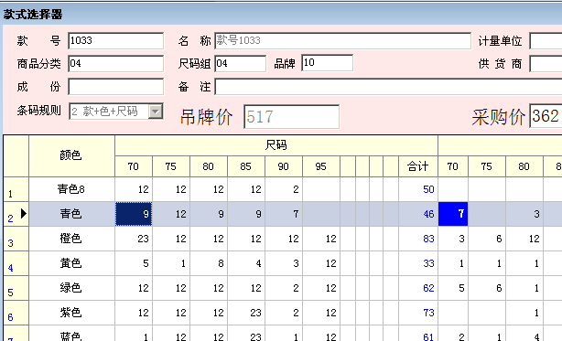Click the 合计 cell showing 73
Image resolution: width=562 pixels, height=341 pixels.
pyautogui.click(x=418, y=313)
